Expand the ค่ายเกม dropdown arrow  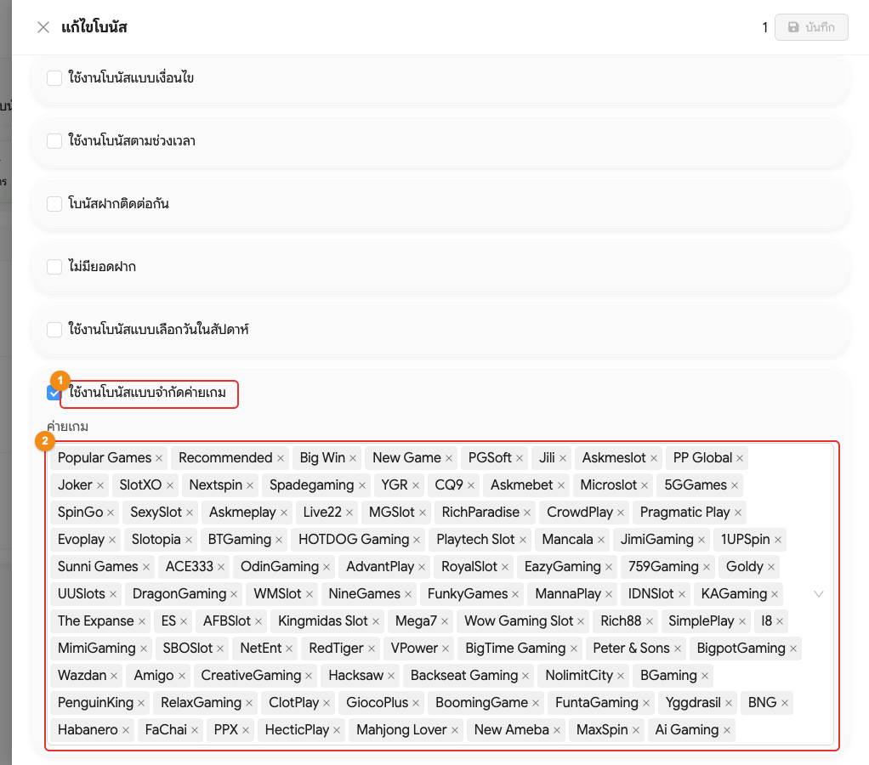(818, 594)
